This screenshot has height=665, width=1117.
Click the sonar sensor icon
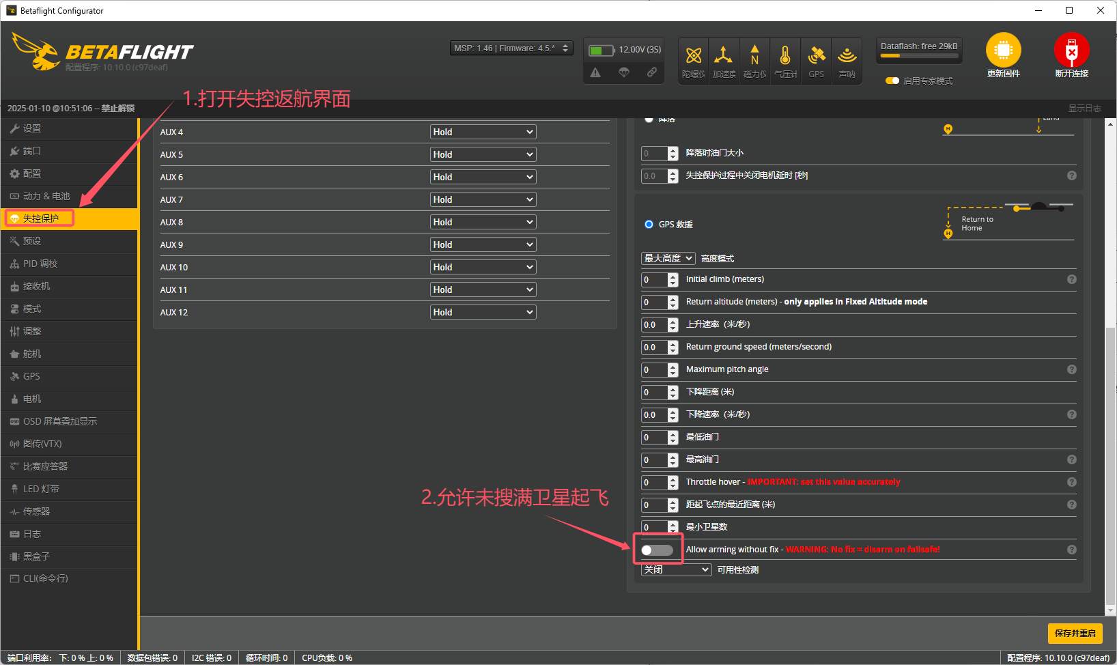coord(847,60)
